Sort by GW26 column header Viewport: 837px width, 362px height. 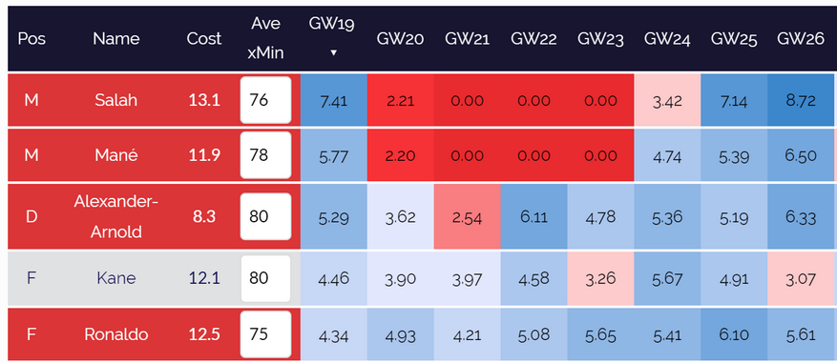pyautogui.click(x=801, y=39)
